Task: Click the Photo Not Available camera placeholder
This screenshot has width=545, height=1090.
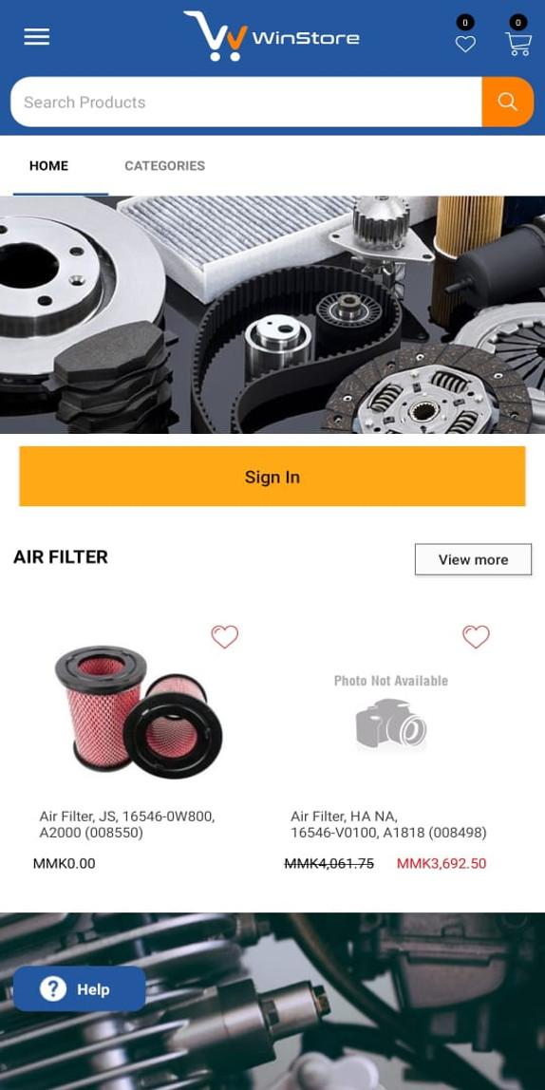Action: [390, 712]
